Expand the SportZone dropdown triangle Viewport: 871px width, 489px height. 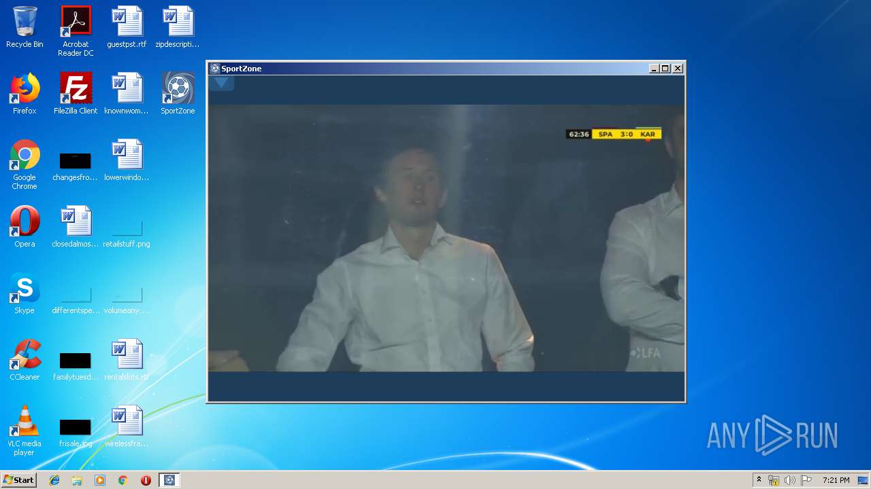pos(221,83)
